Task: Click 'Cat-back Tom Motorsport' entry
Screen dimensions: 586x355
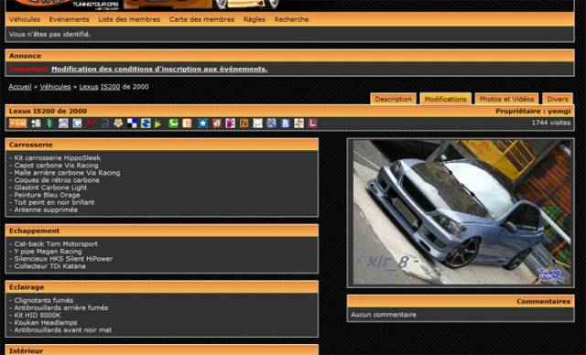Action: pos(53,243)
